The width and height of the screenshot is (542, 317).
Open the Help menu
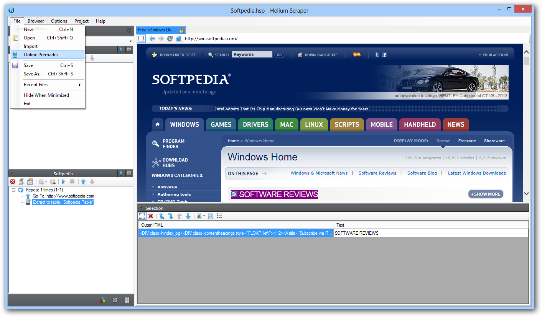coord(100,21)
